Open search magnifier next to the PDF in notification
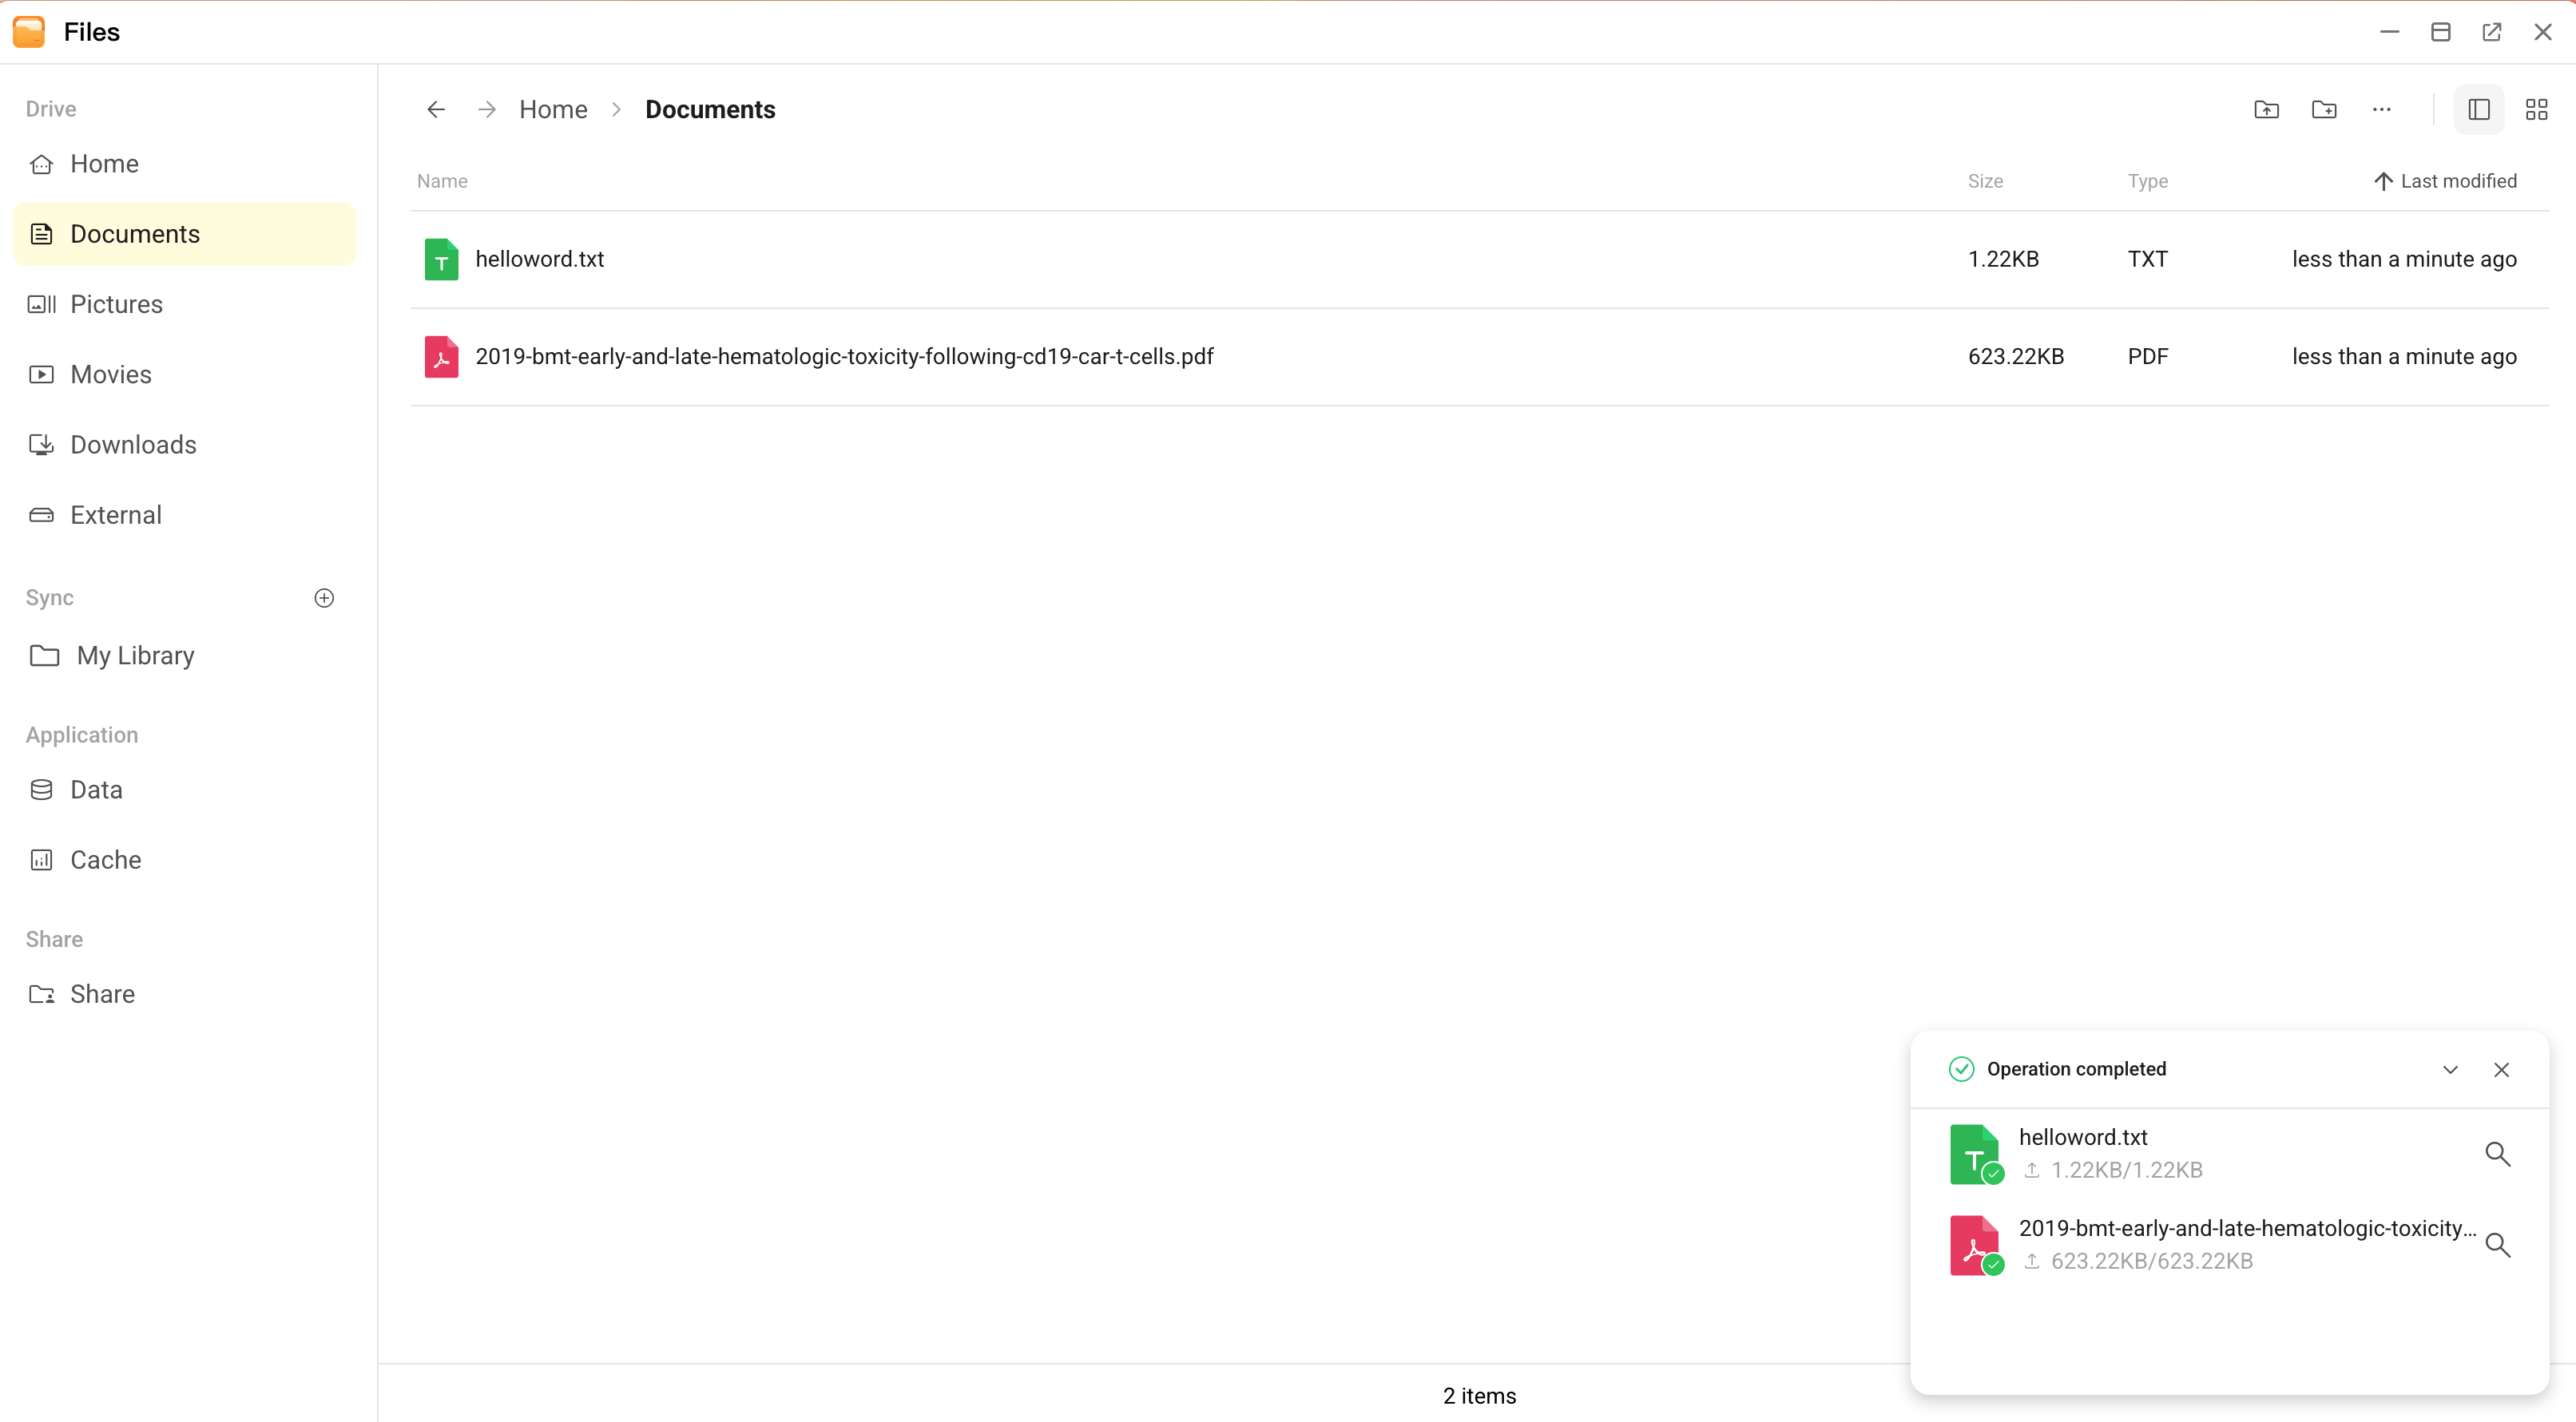The width and height of the screenshot is (2576, 1422). (x=2498, y=1245)
